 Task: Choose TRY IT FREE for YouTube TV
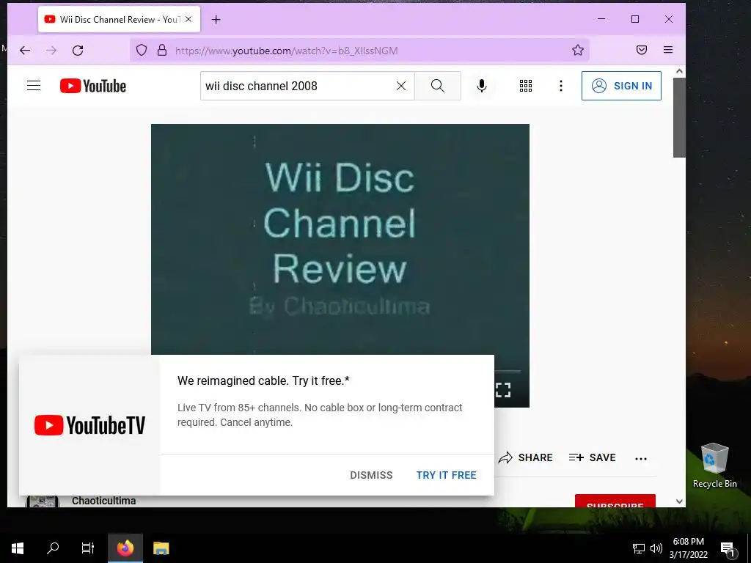[446, 475]
